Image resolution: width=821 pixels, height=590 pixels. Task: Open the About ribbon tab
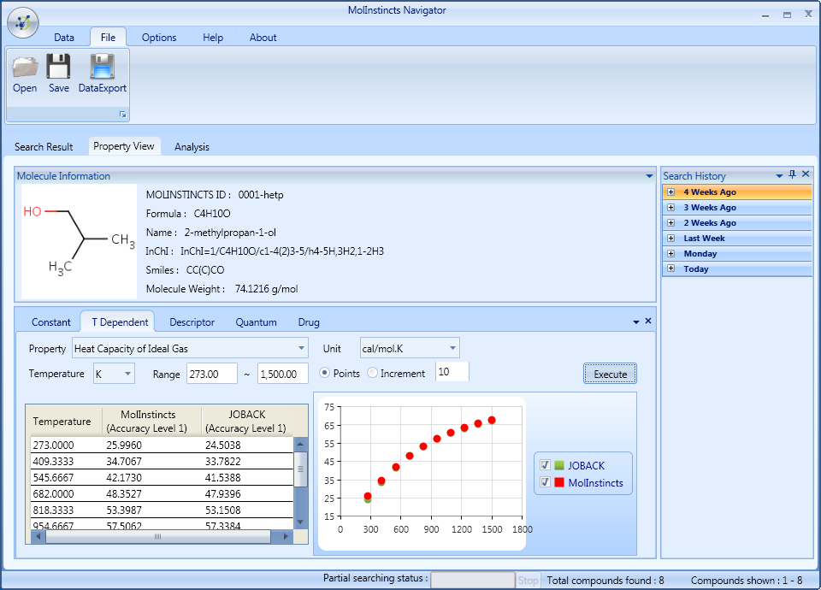click(263, 38)
